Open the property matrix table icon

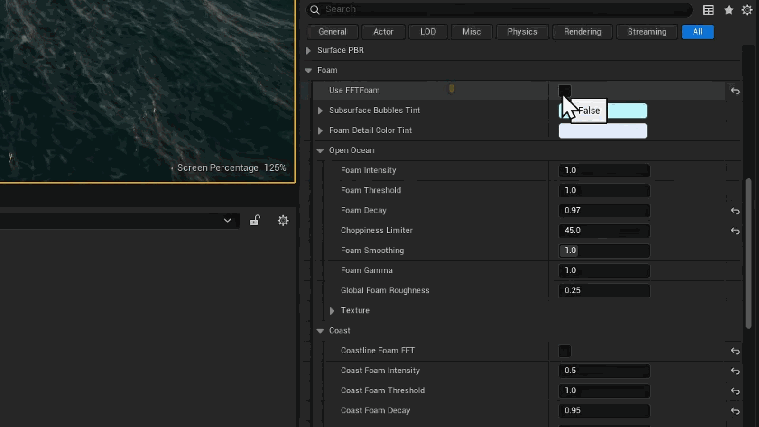pyautogui.click(x=708, y=10)
